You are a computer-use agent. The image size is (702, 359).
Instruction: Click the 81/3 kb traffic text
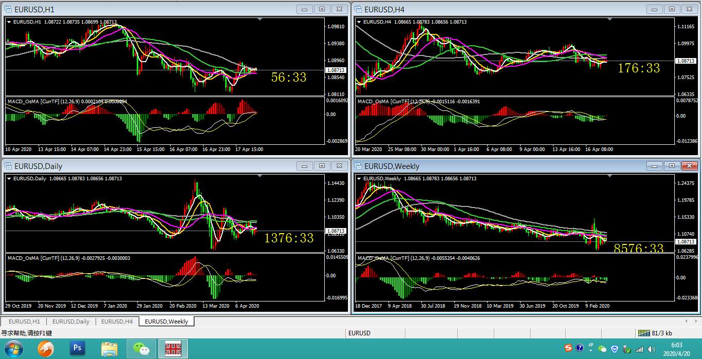(x=662, y=333)
